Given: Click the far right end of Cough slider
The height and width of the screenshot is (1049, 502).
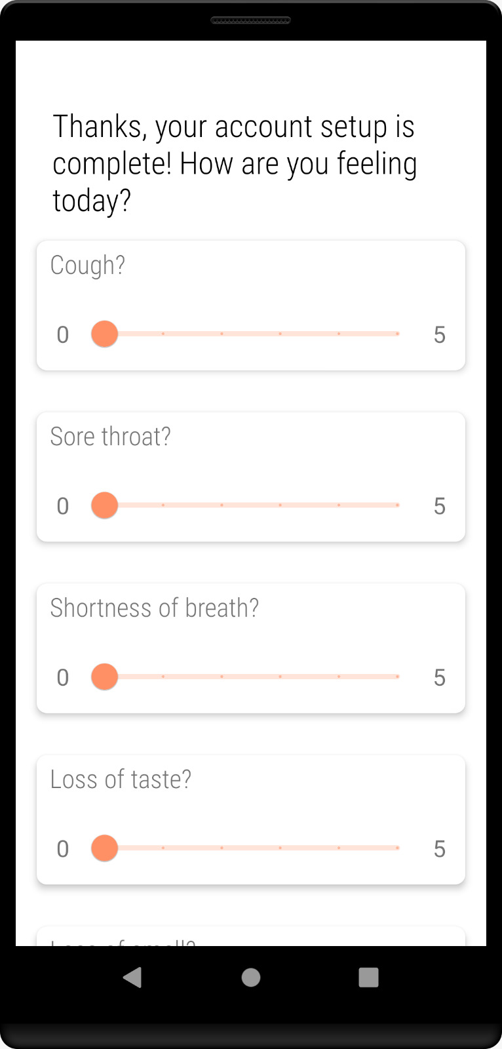Looking at the screenshot, I should [x=397, y=334].
